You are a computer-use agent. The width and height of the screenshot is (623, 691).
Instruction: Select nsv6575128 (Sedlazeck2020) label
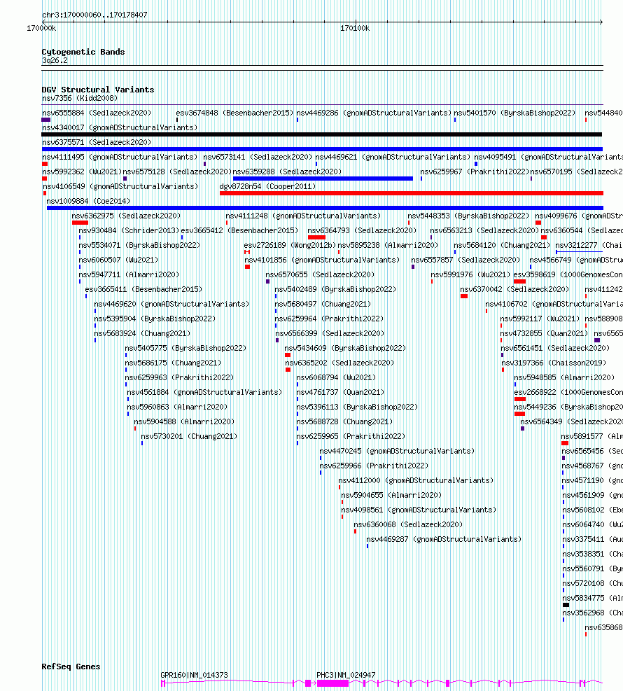coord(177,172)
